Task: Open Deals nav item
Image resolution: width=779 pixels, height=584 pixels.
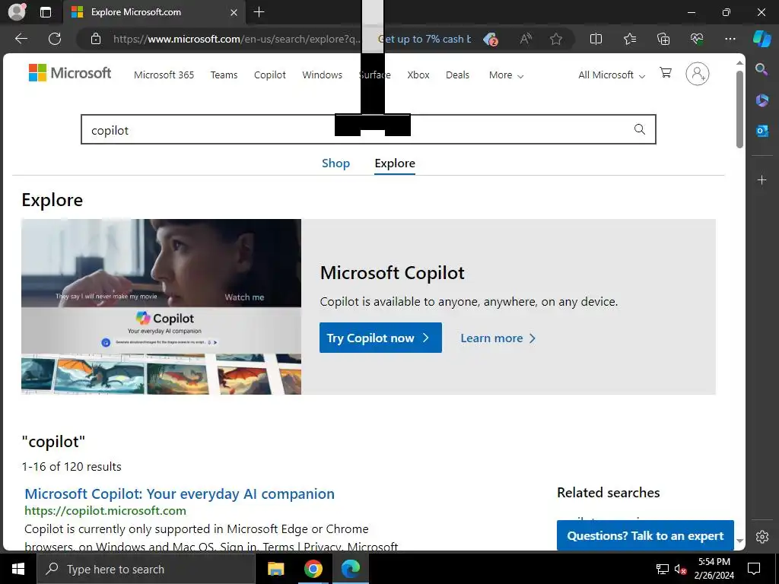Action: pyautogui.click(x=457, y=75)
